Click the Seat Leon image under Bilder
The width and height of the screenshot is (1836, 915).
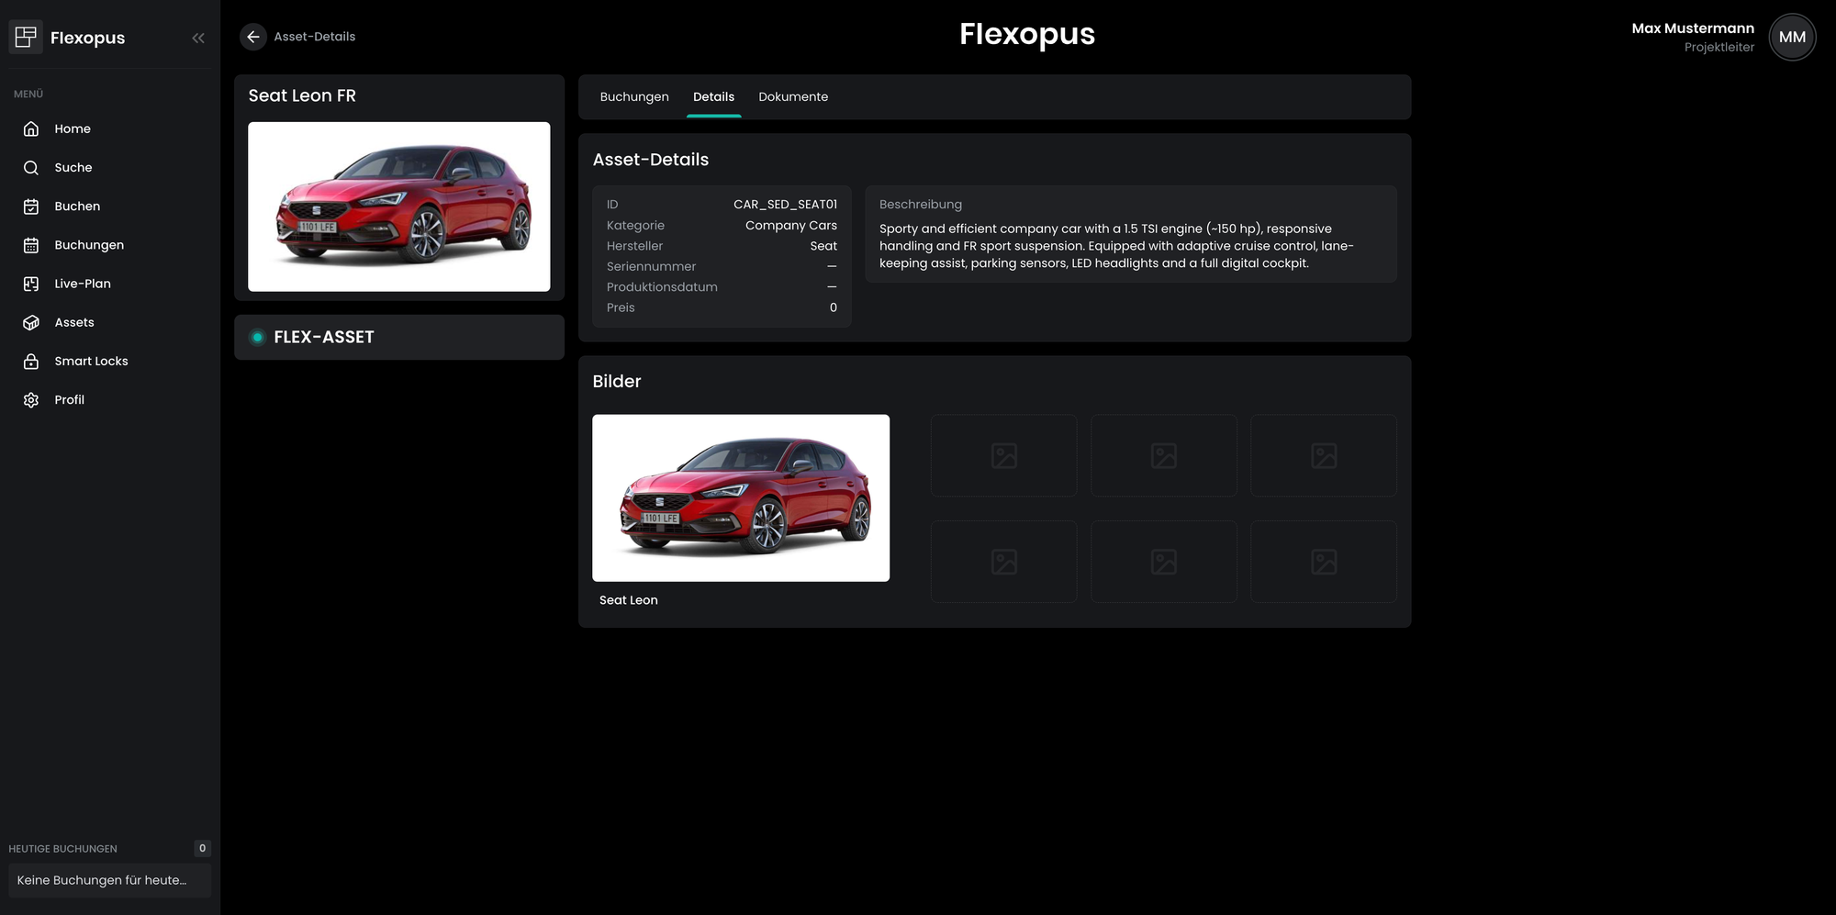tap(741, 497)
